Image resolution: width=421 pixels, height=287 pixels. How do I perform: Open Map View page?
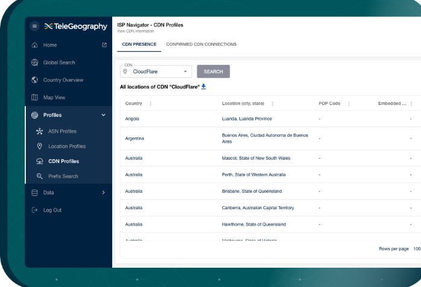point(54,98)
